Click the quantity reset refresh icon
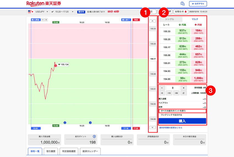The image size is (234, 157). pyautogui.click(x=184, y=93)
